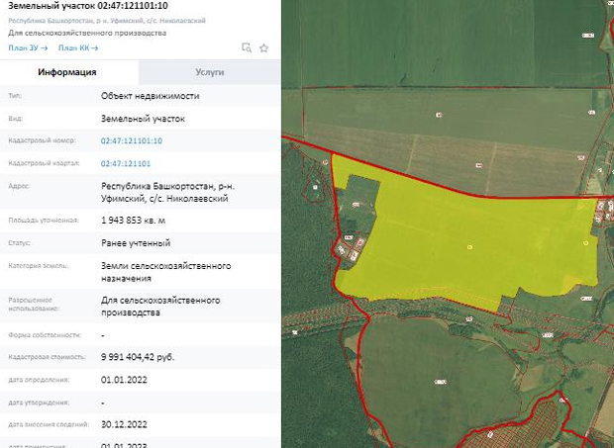Click the Земли сельскохозяйственного назначения category value
This screenshot has height=448, width=614.
pyautogui.click(x=166, y=271)
